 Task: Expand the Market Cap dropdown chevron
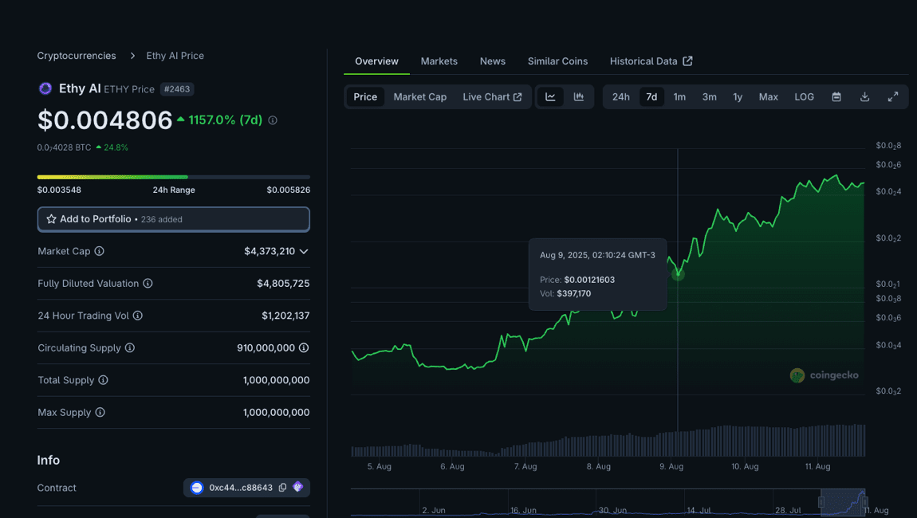tap(304, 251)
